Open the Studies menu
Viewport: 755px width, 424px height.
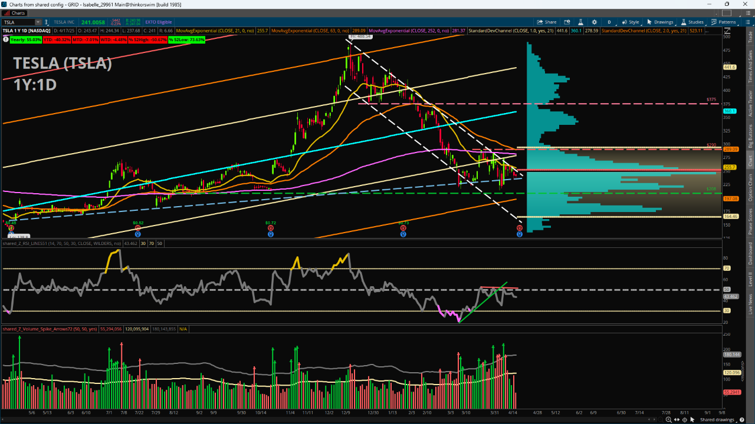click(692, 22)
